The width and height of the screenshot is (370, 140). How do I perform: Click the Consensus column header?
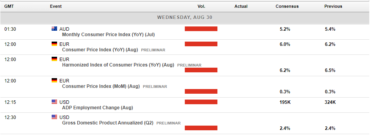tap(287, 6)
